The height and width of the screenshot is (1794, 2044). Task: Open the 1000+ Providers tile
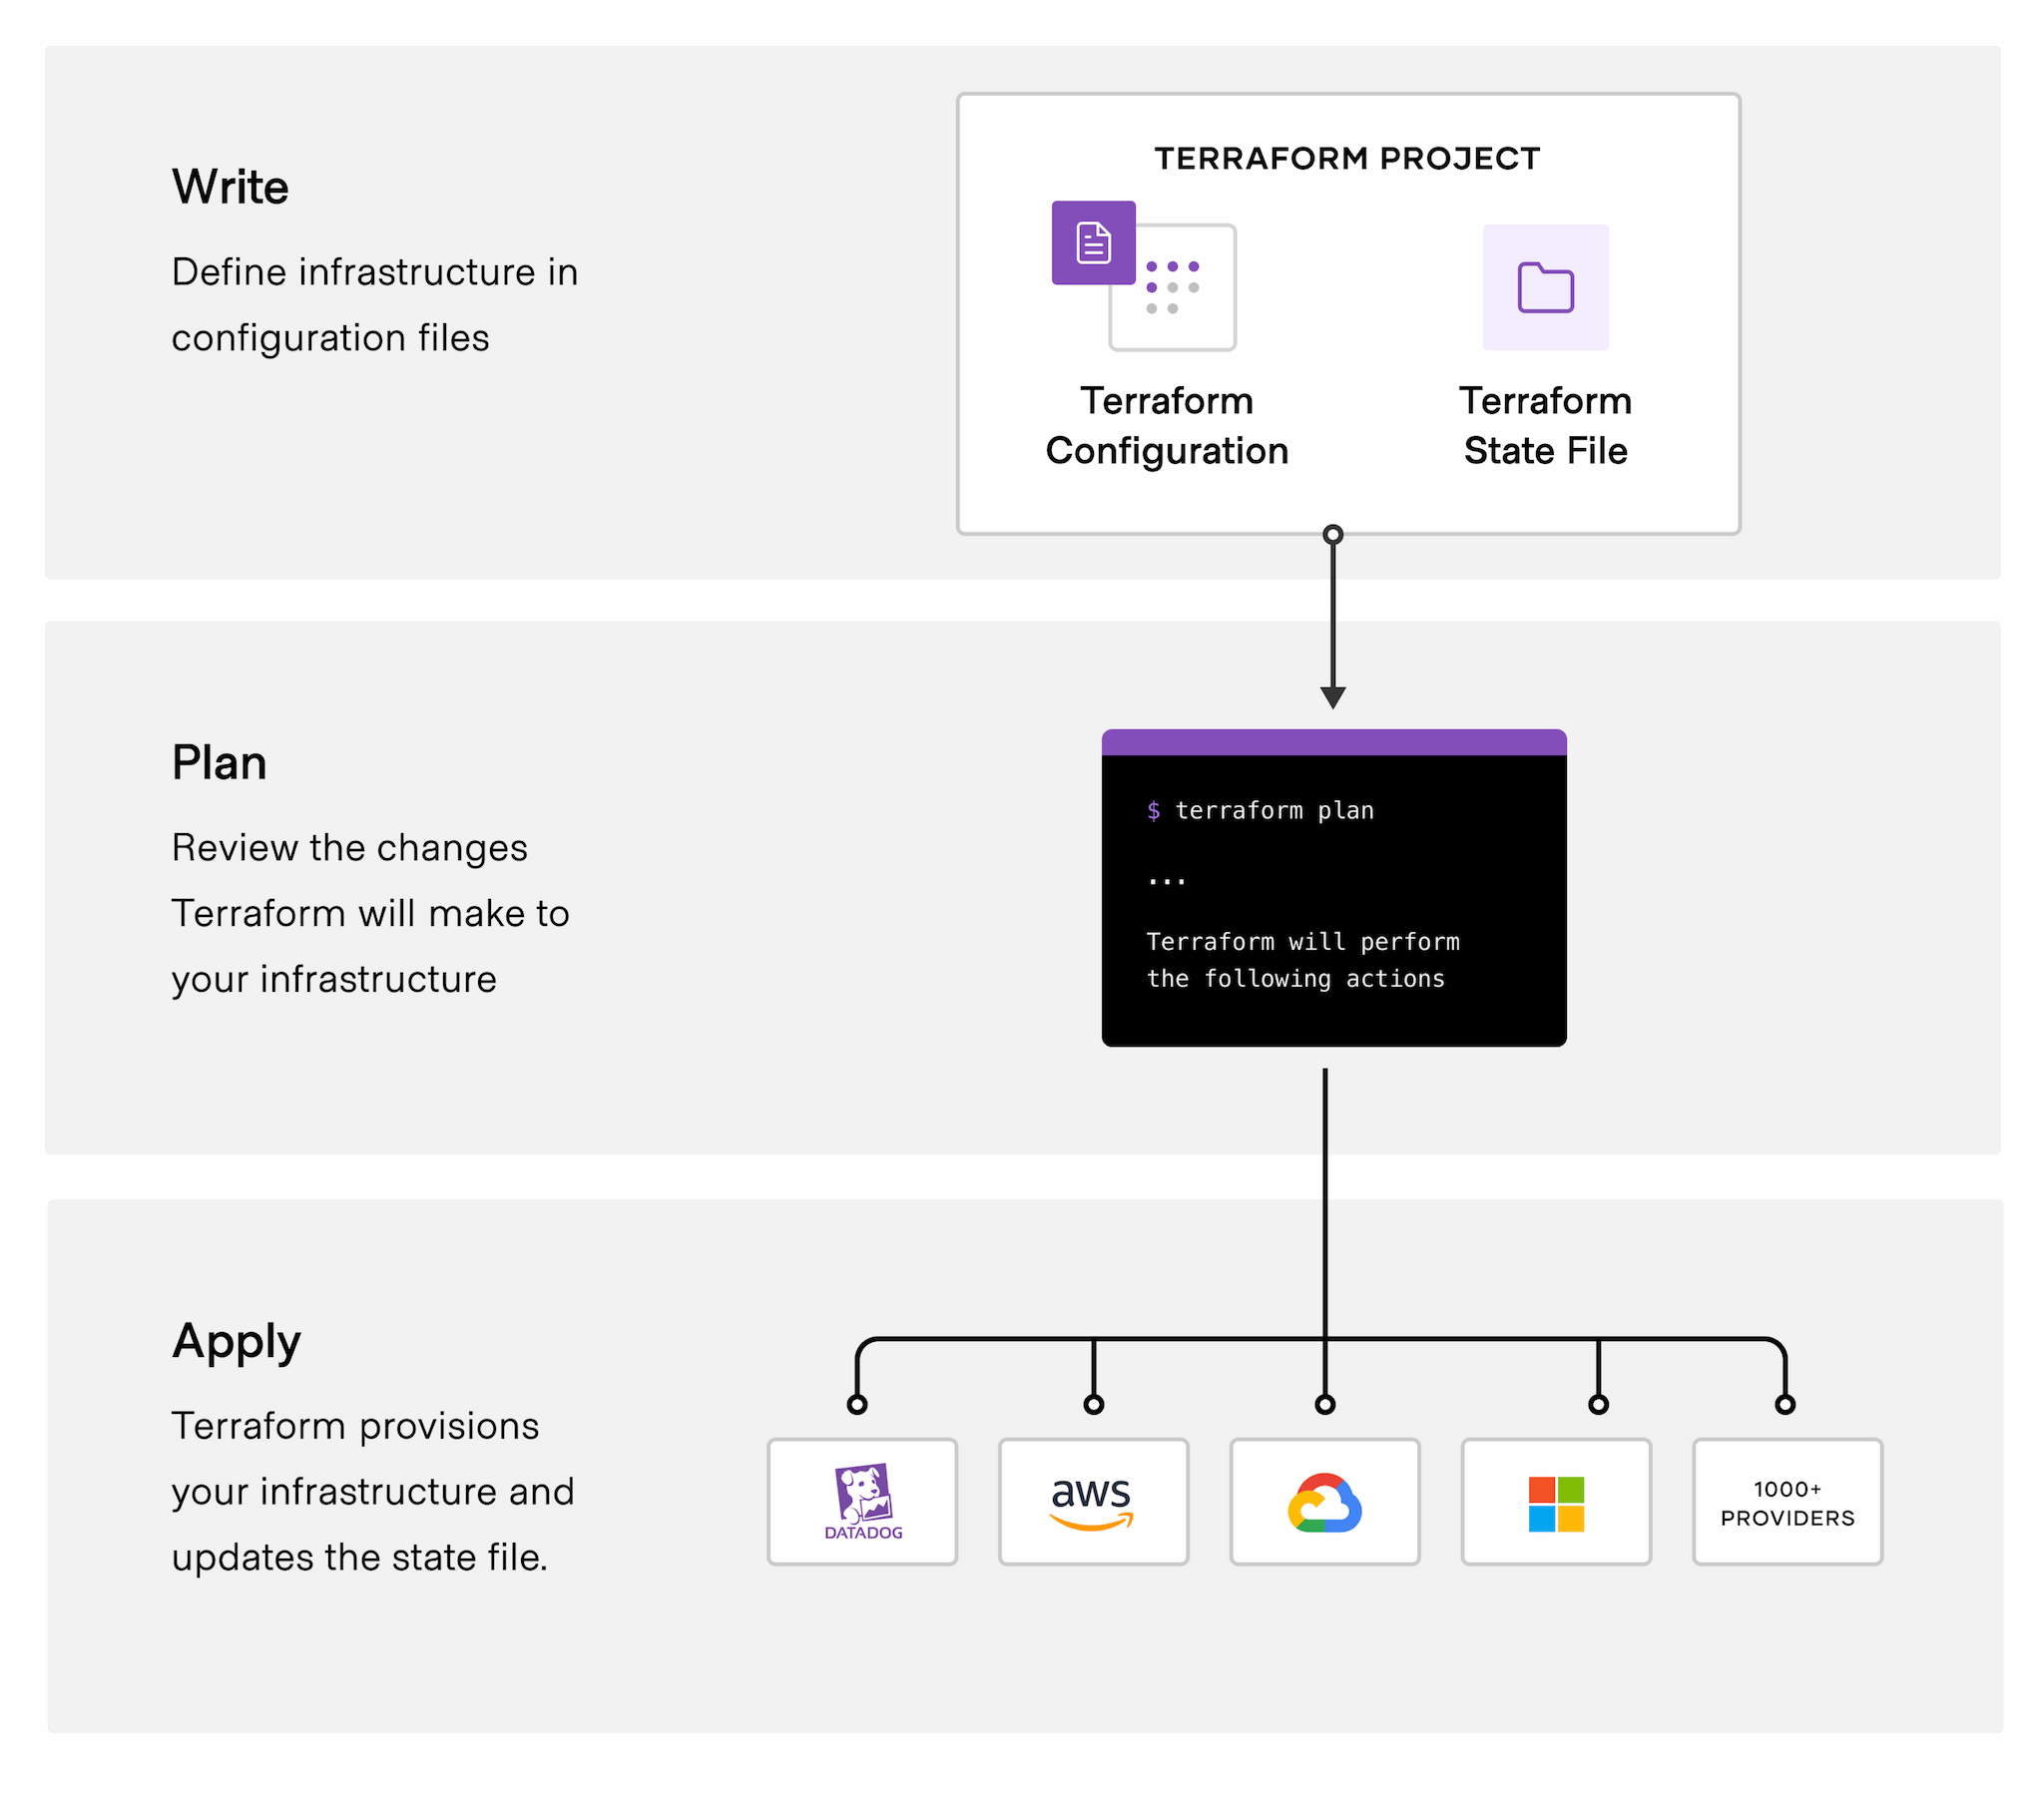point(1787,1502)
